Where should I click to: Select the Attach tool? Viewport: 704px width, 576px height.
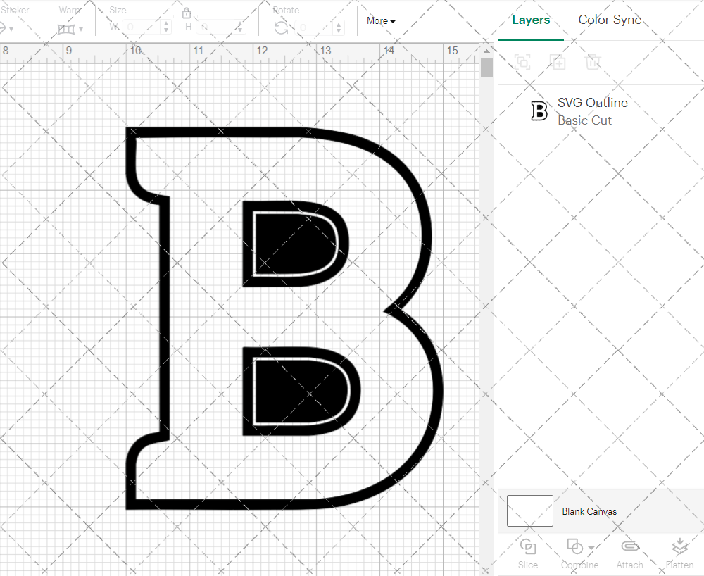coord(629,553)
